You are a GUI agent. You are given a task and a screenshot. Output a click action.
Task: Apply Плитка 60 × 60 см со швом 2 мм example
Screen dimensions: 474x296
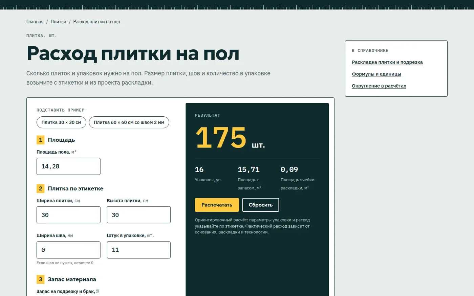(x=129, y=122)
